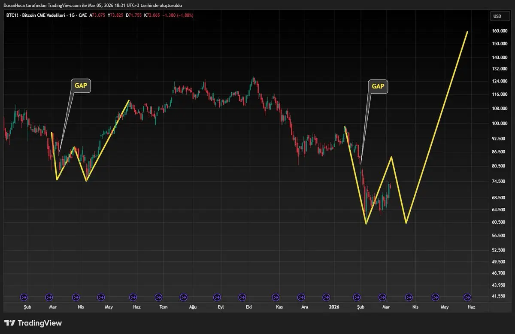Select the 43.950 price axis label
Screen dimensions: 515x334
click(x=498, y=285)
